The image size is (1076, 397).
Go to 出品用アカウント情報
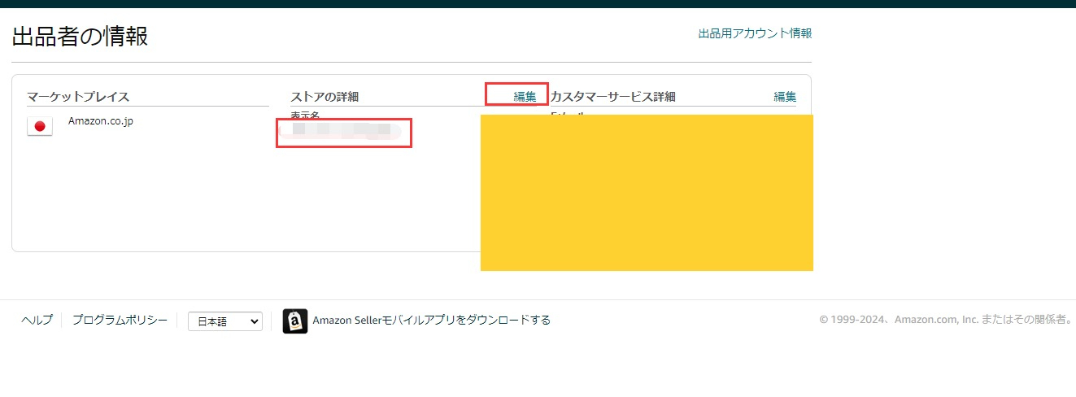point(754,33)
